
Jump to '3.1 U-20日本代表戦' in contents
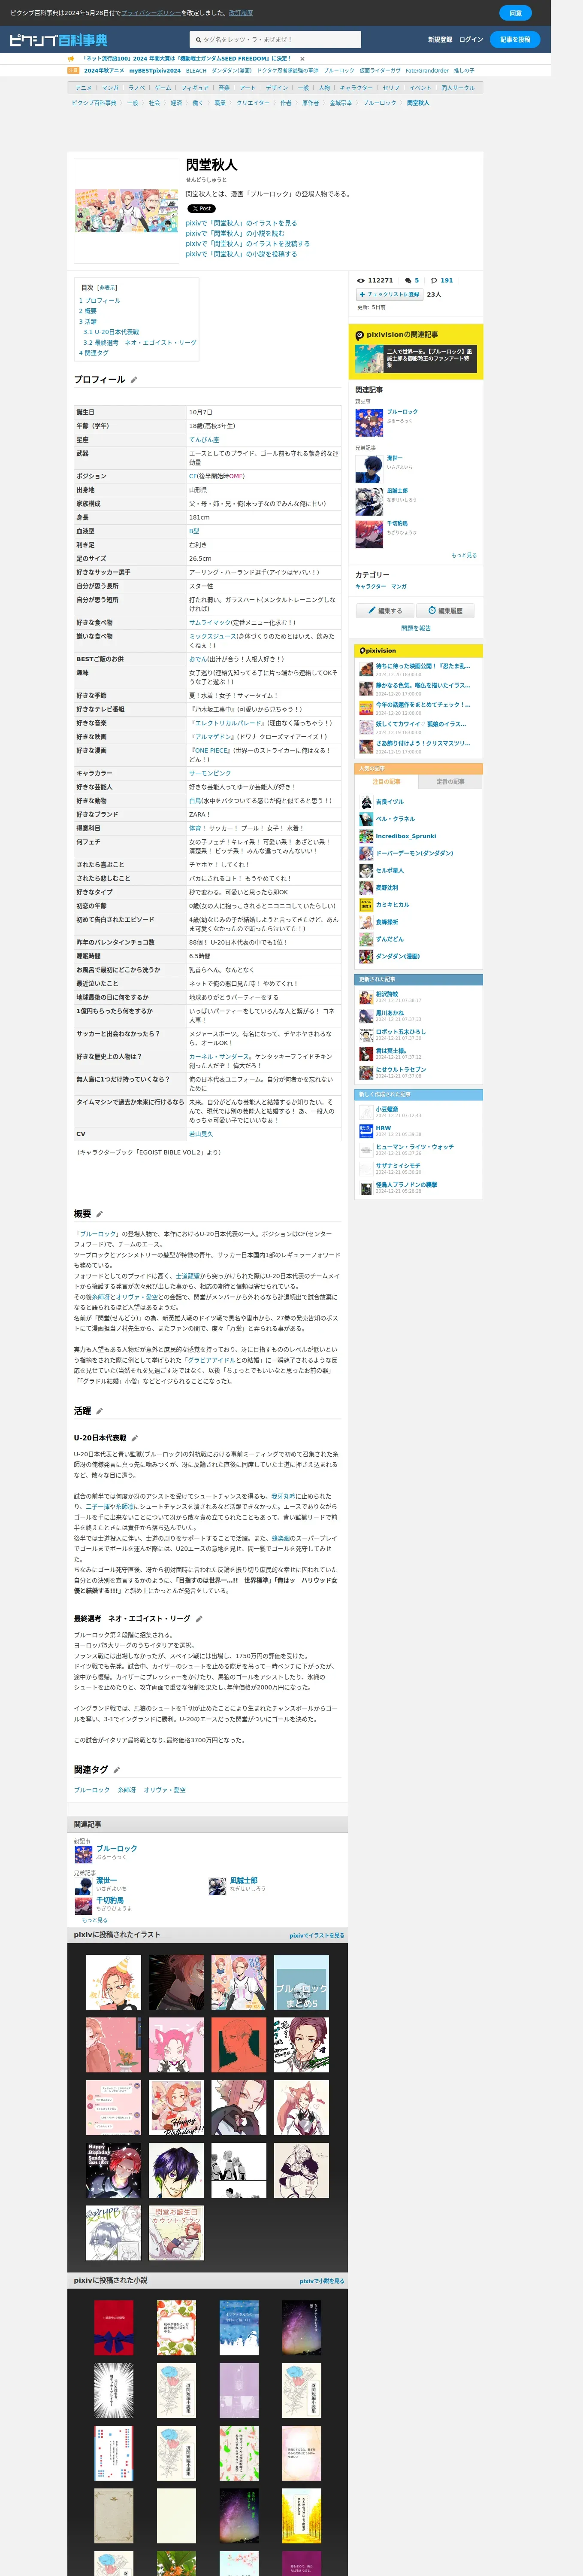(111, 332)
